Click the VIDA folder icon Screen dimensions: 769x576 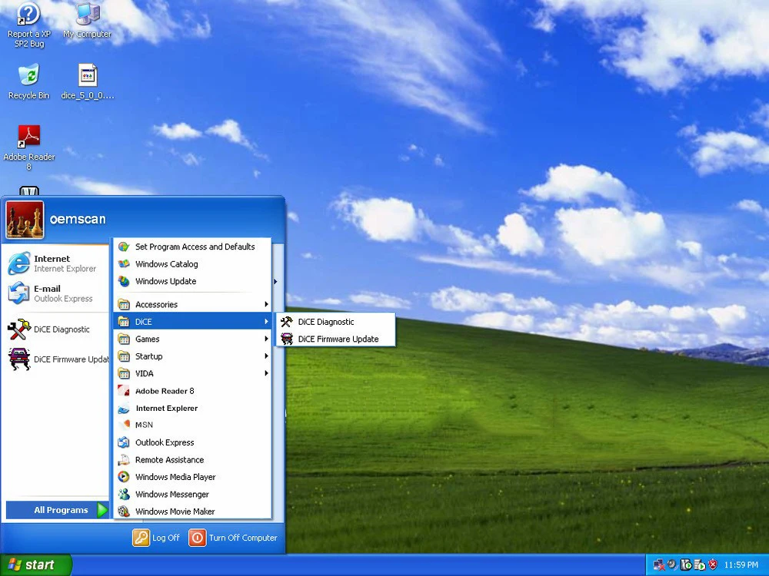pyautogui.click(x=124, y=373)
